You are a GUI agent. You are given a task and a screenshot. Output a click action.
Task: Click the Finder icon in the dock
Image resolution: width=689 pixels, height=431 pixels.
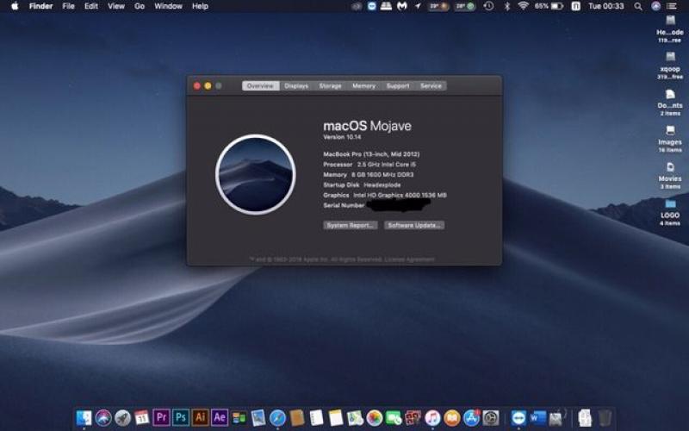84,418
